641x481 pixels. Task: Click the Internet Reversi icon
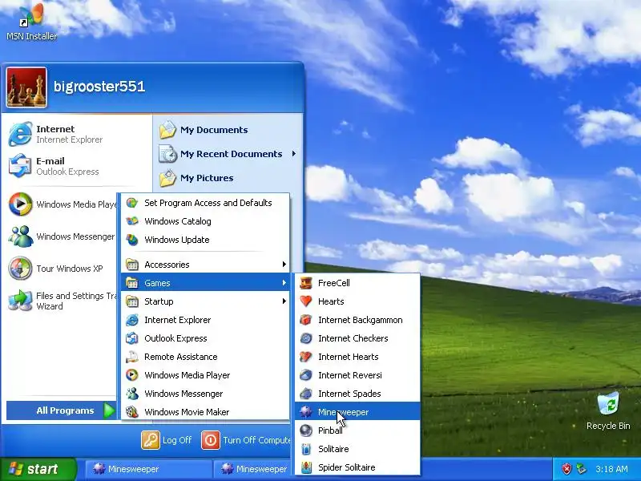coord(306,375)
